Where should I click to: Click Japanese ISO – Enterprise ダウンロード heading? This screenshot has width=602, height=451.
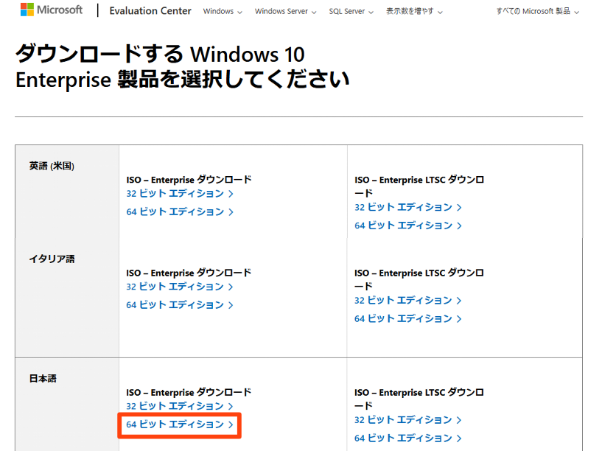[189, 392]
